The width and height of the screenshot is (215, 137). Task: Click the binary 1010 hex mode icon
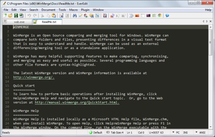pos(105,15)
